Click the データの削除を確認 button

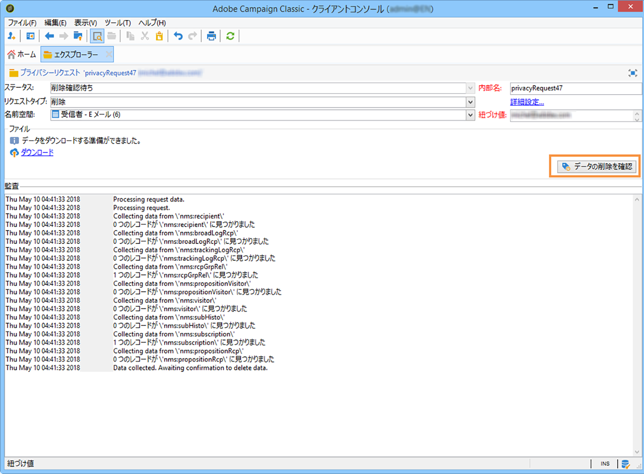coord(597,167)
